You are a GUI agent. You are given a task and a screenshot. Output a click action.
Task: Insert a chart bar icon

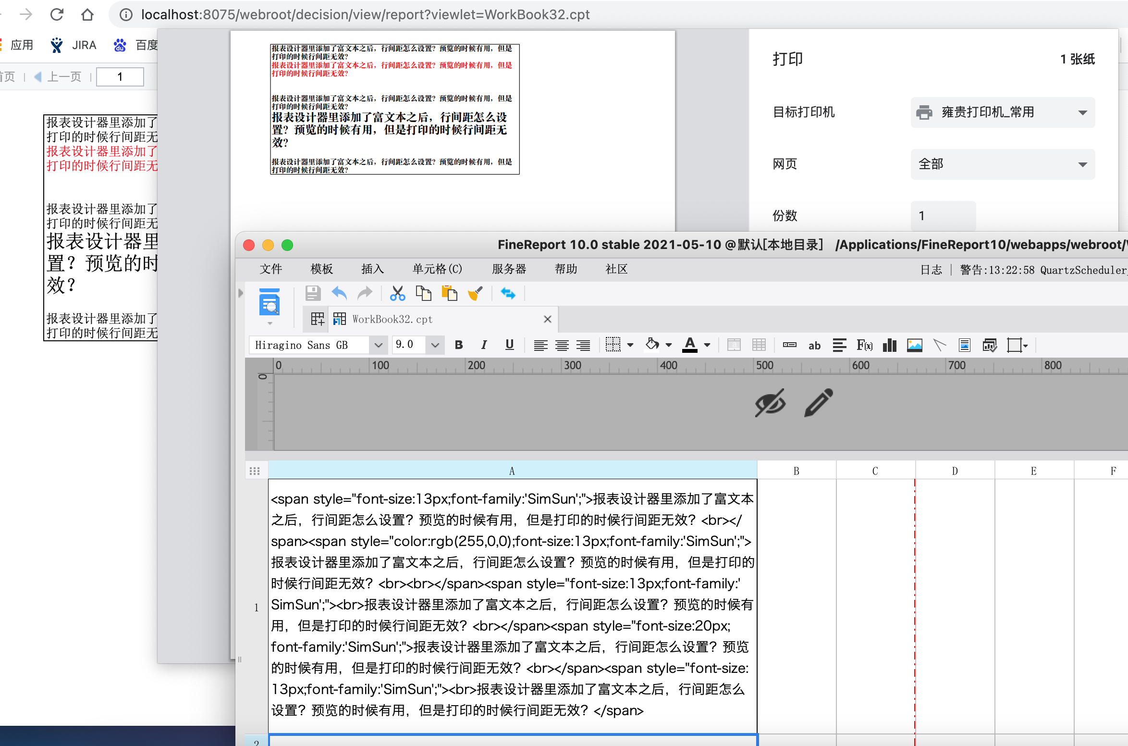[x=890, y=345]
